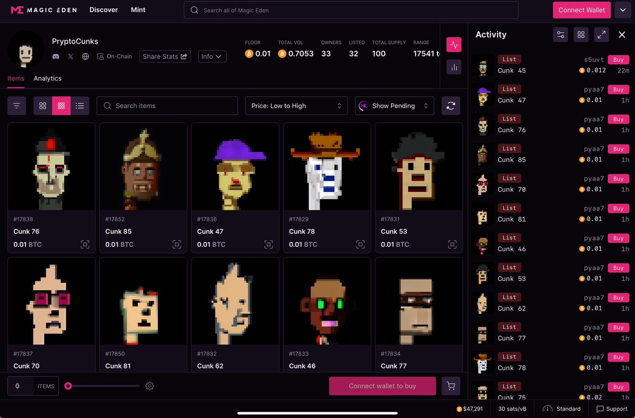Image resolution: width=635 pixels, height=418 pixels.
Task: Open the Cunk 85 item thumbnail
Action: 143,167
